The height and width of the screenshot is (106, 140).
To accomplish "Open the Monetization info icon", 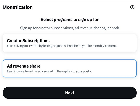I will pyautogui.click(x=132, y=7).
